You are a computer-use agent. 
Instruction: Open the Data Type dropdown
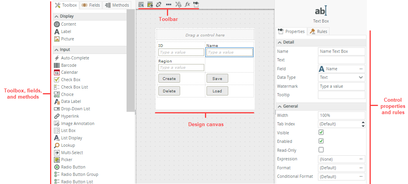[341, 77]
